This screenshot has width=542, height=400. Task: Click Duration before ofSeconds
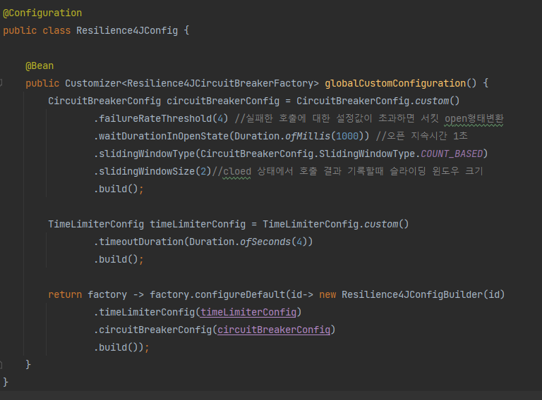[x=212, y=242]
